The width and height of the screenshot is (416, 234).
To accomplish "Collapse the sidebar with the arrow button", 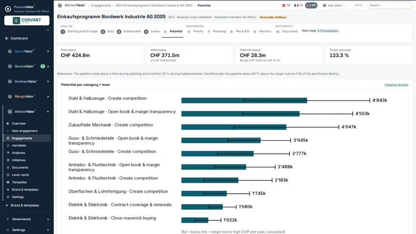I will (x=48, y=30).
